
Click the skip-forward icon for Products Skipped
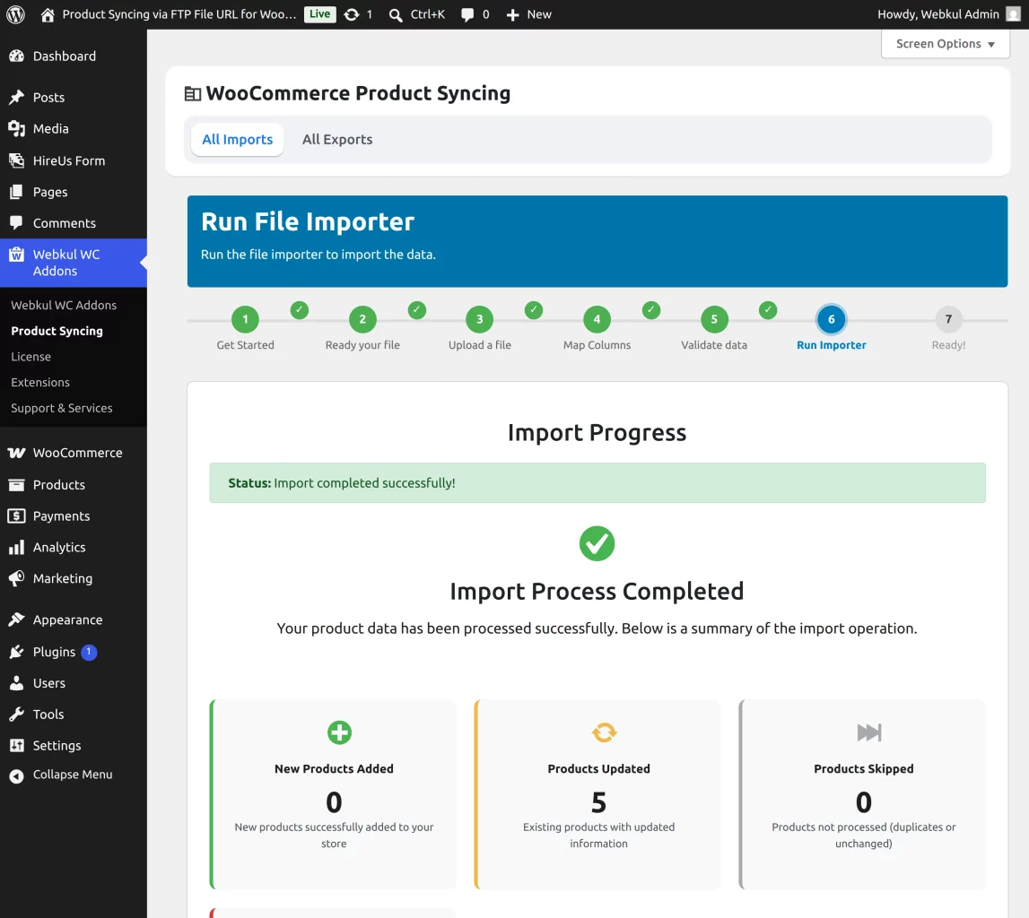pyautogui.click(x=869, y=732)
